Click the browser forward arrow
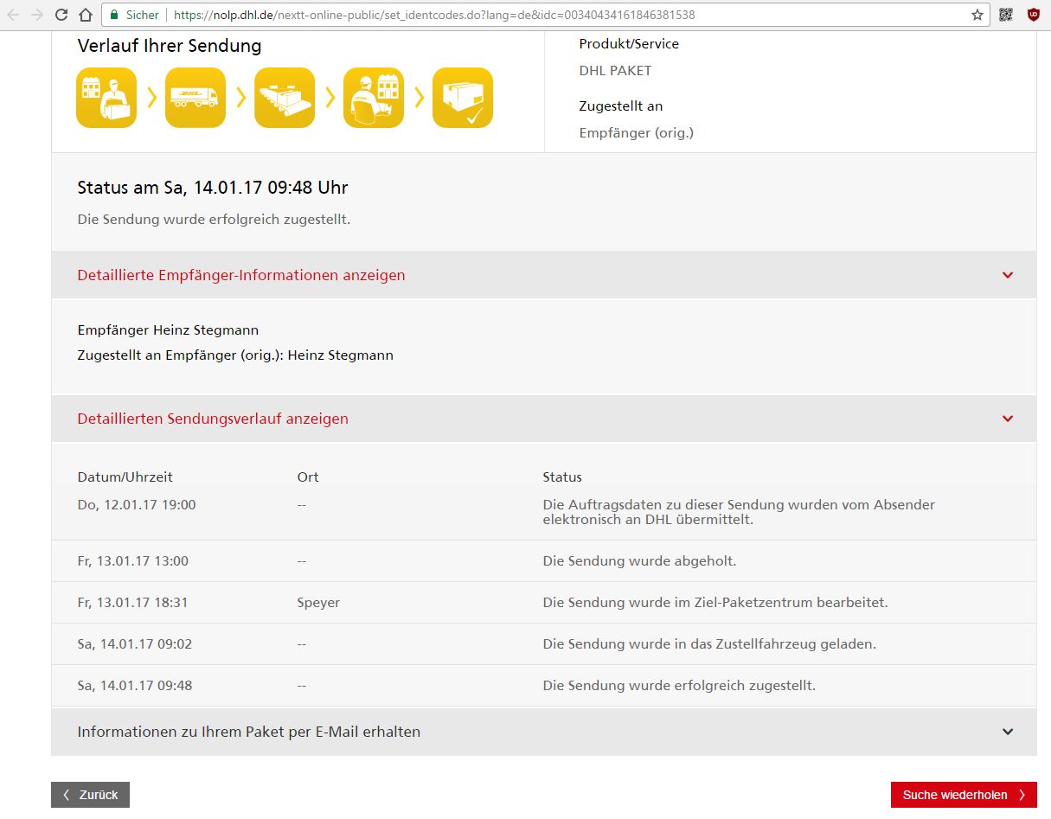1051x819 pixels. coord(37,15)
